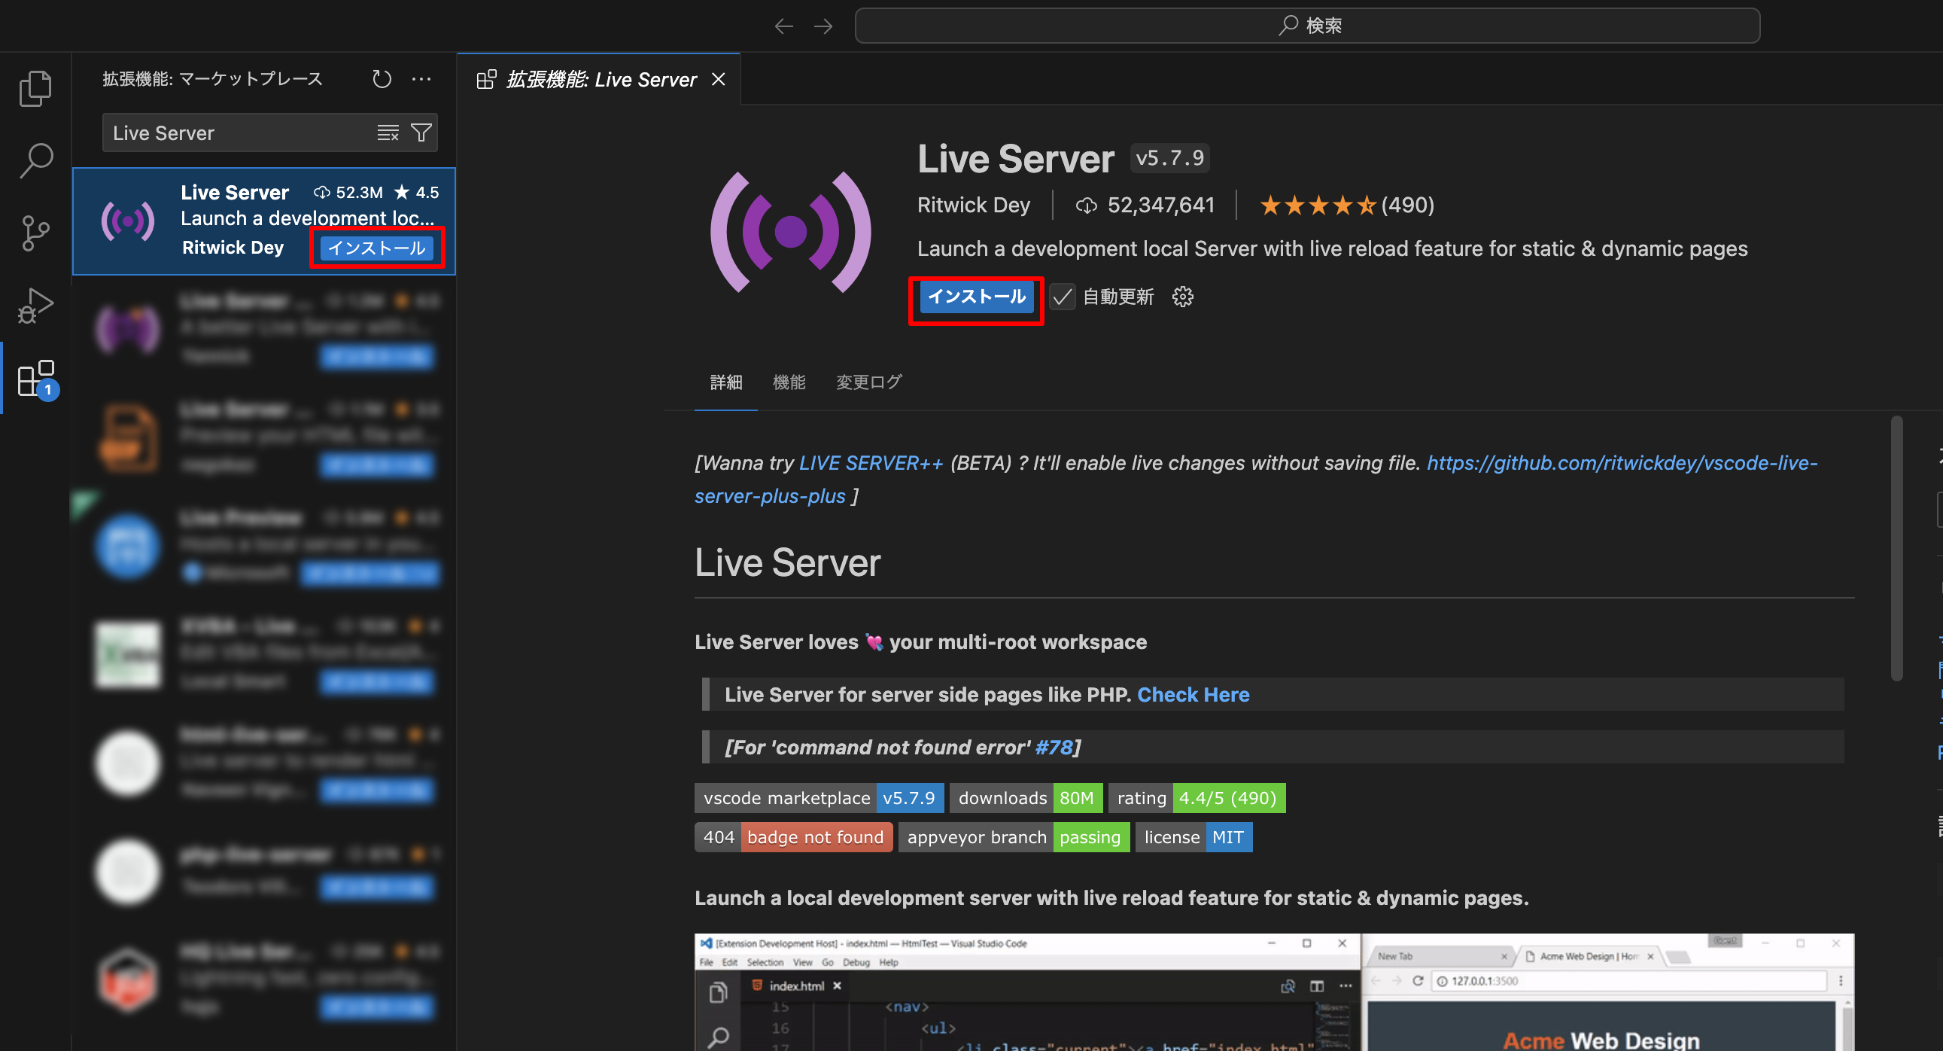Install the Live Server extension

point(975,297)
